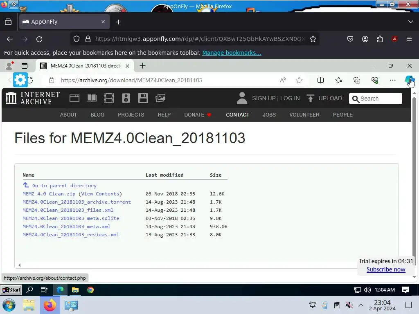Open Edge vertical tabs icon
419x314 pixels.
25,66
